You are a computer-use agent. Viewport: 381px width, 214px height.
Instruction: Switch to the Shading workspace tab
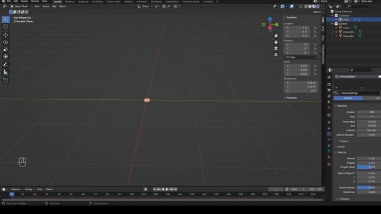click(x=129, y=2)
